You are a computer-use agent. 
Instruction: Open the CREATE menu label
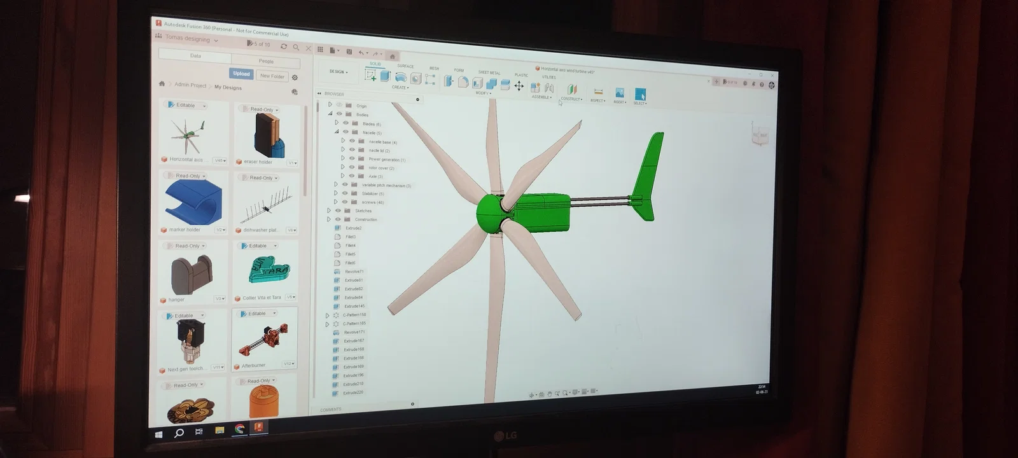click(400, 87)
